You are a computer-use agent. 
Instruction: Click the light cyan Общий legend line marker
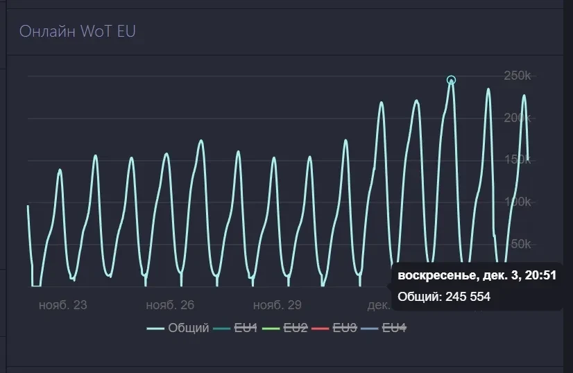click(x=155, y=328)
